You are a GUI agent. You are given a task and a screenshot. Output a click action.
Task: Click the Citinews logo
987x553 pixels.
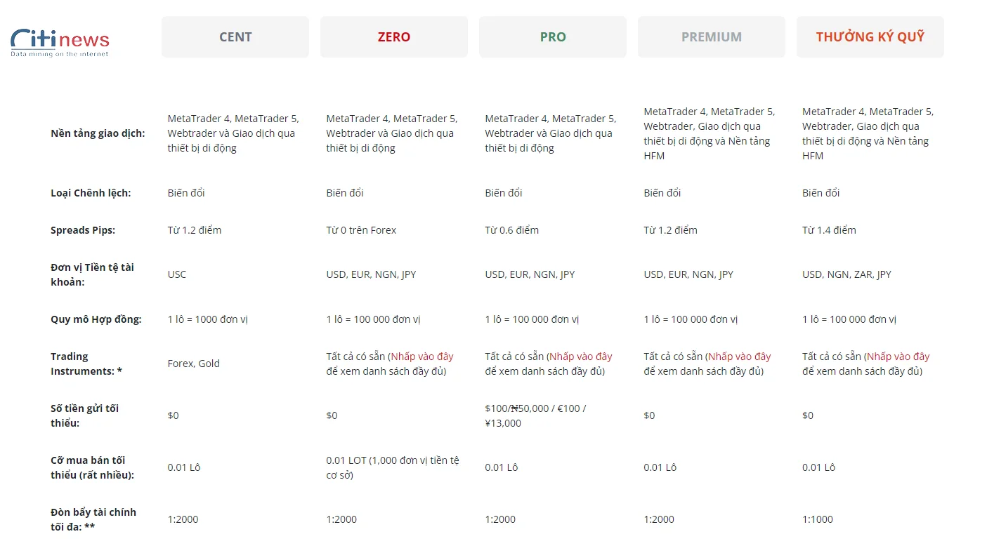[x=60, y=42]
